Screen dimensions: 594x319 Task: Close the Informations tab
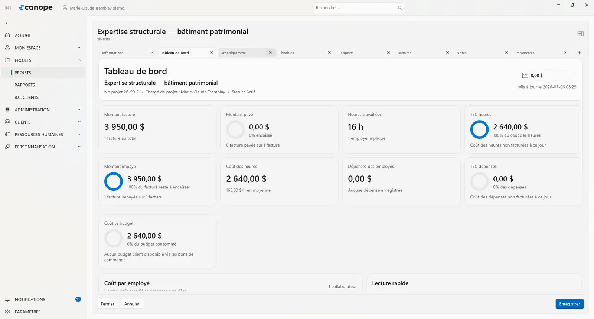tap(152, 53)
